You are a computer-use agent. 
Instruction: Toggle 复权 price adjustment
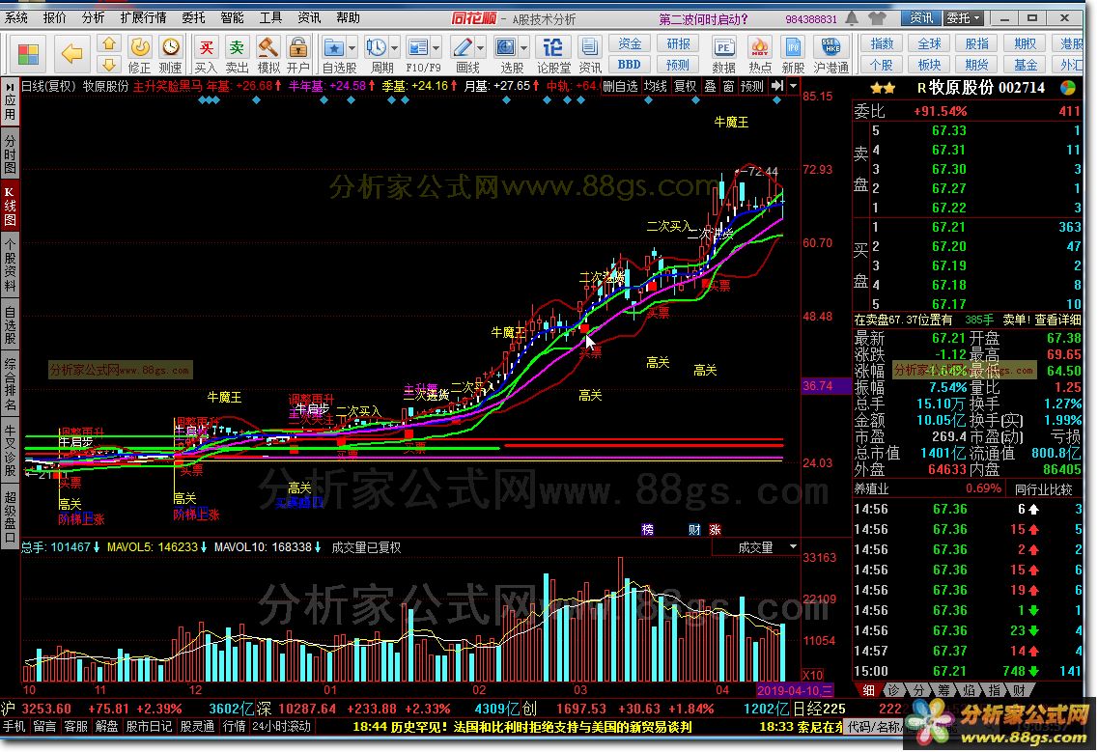685,86
